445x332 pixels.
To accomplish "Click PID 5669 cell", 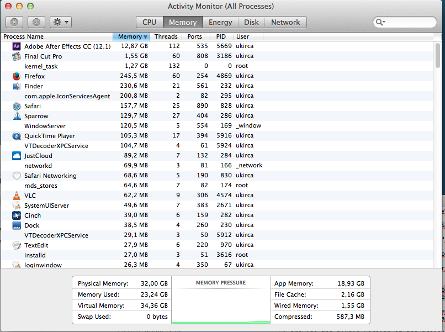I will (x=224, y=46).
